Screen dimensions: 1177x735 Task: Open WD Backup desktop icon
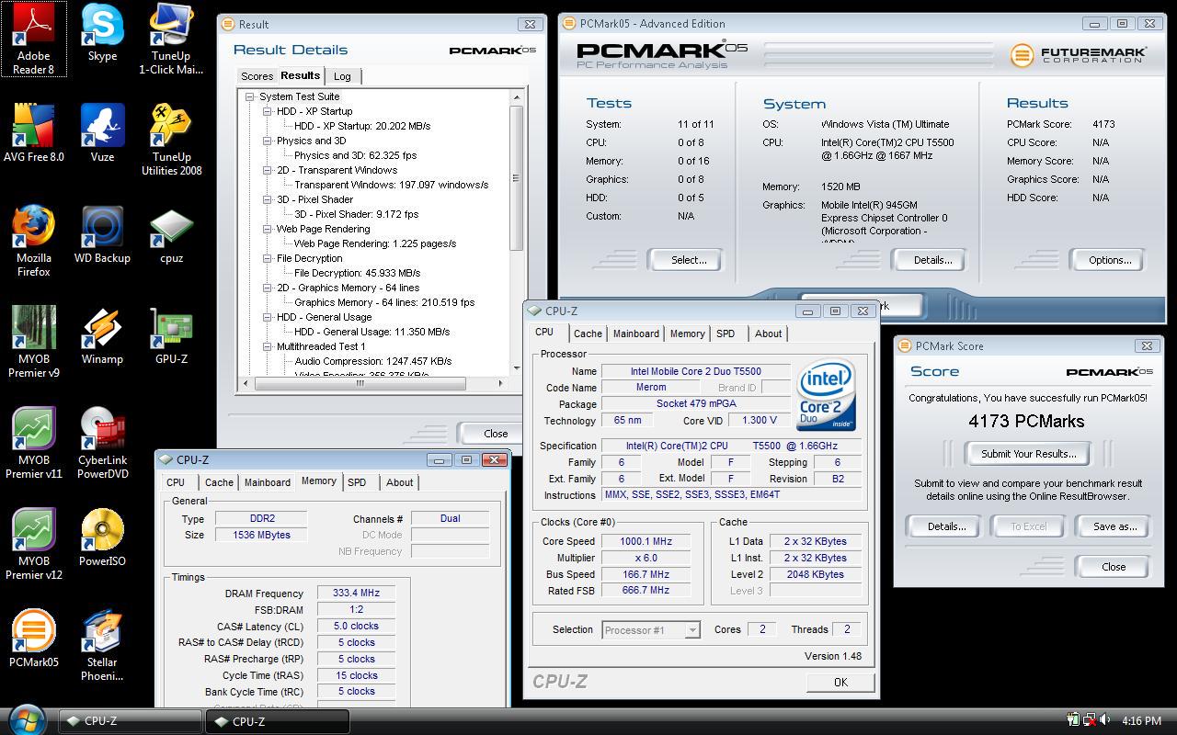[102, 234]
